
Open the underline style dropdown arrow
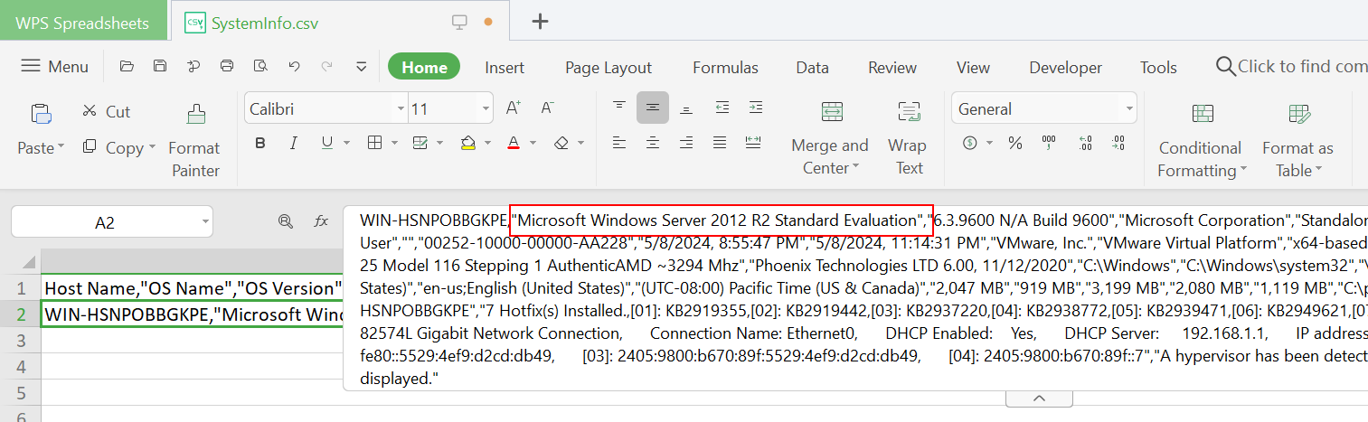click(x=346, y=143)
